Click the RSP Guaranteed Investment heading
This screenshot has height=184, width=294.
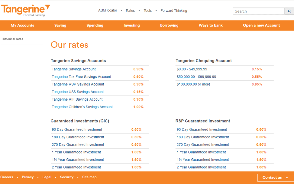[x=203, y=121]
